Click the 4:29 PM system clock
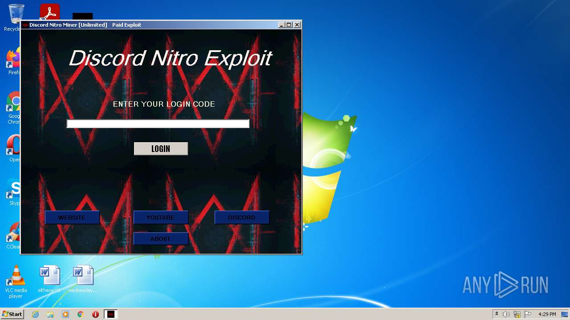The width and height of the screenshot is (570, 320). 547,314
